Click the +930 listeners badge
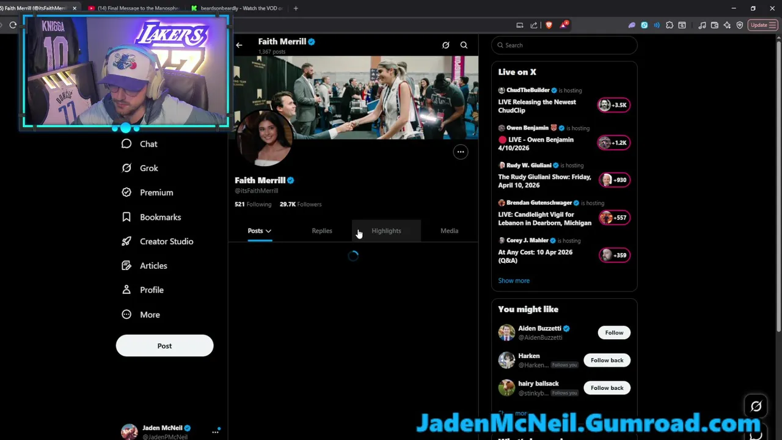The height and width of the screenshot is (440, 782). pos(614,180)
